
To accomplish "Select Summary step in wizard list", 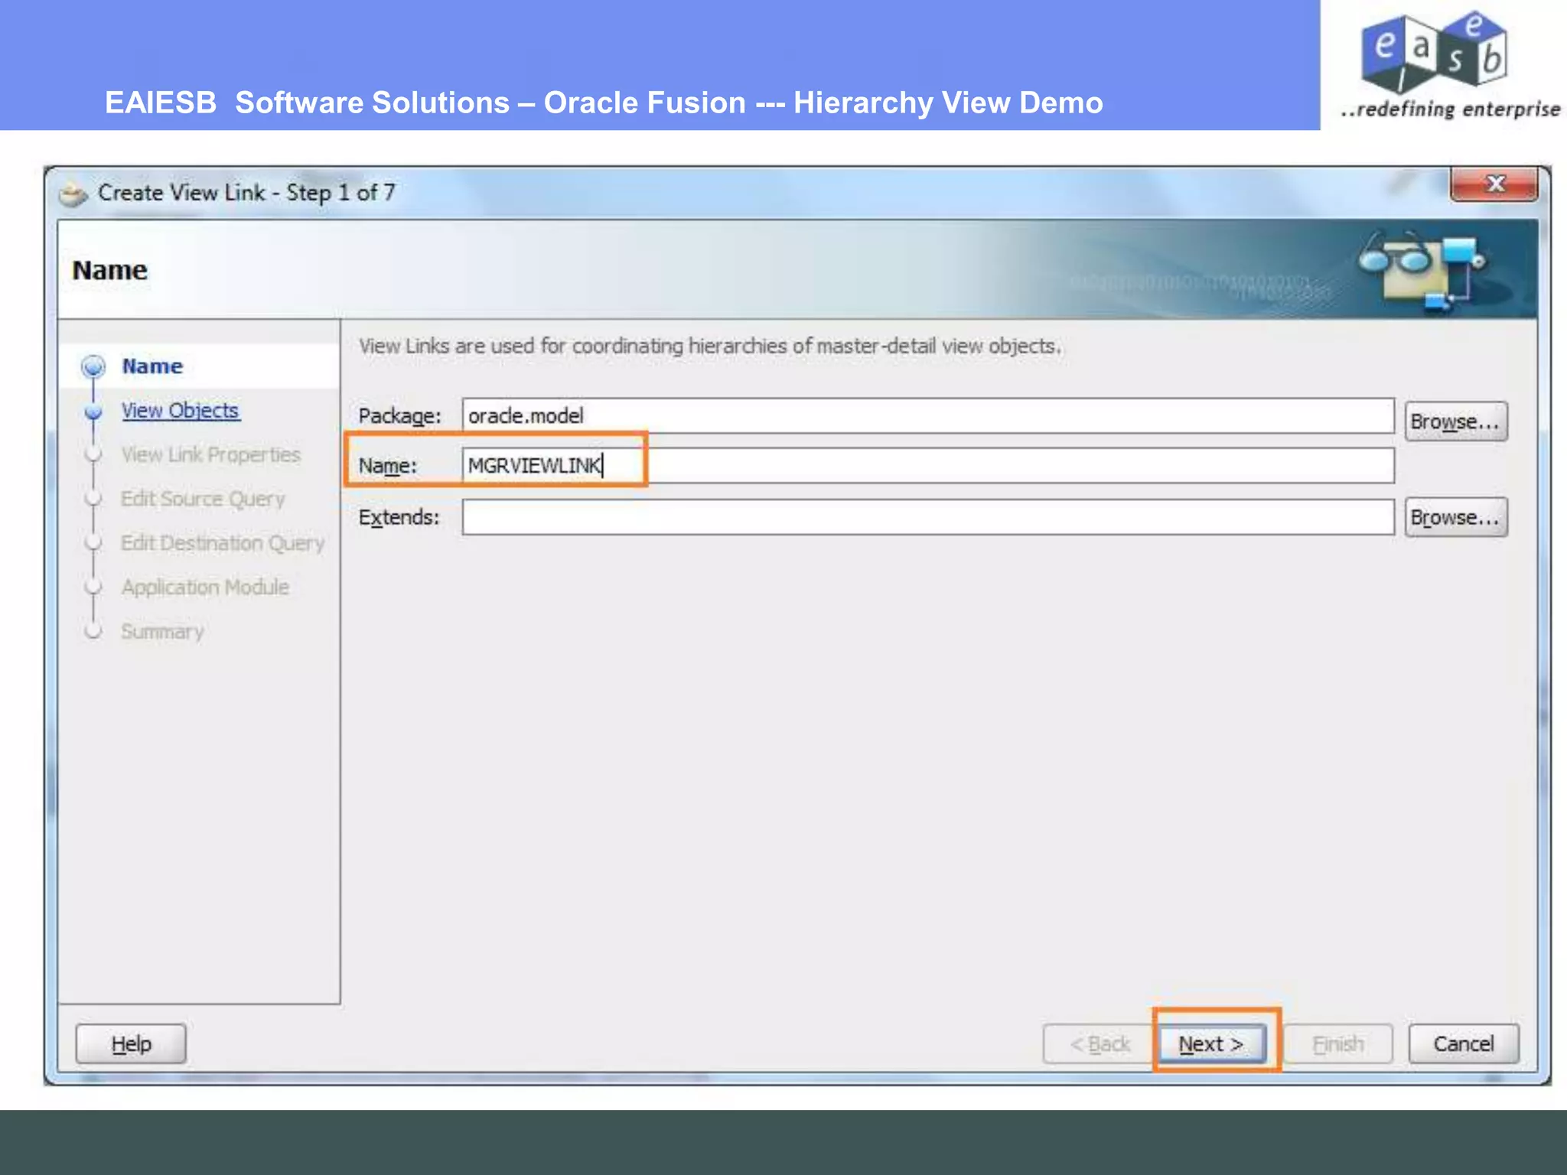I will 162,632.
